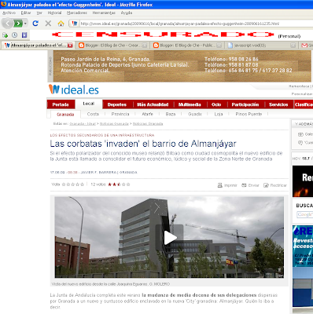Open the back/forward history dropdown arrow
The image size is (313, 314).
pyautogui.click(x=25, y=24)
